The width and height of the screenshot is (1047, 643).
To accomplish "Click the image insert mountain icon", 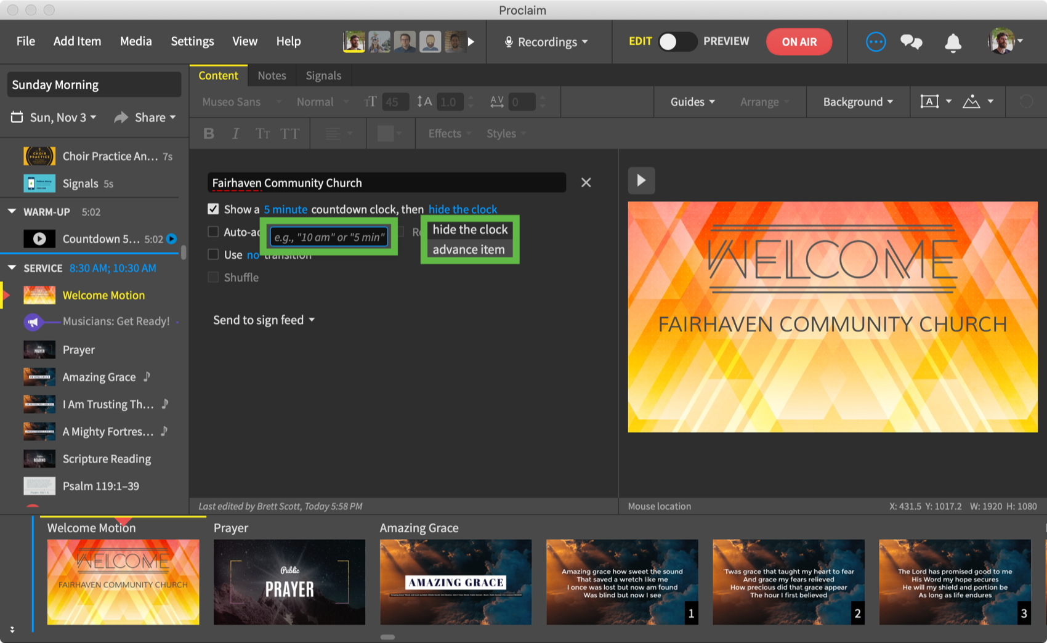I will [971, 102].
